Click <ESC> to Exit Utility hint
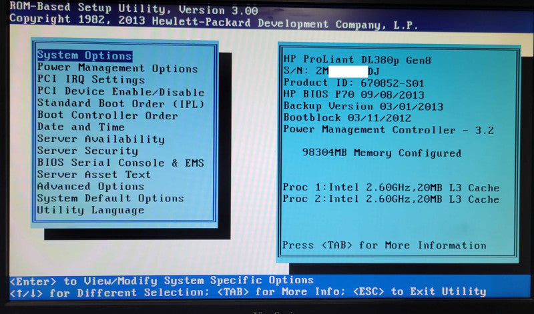 click(x=419, y=291)
